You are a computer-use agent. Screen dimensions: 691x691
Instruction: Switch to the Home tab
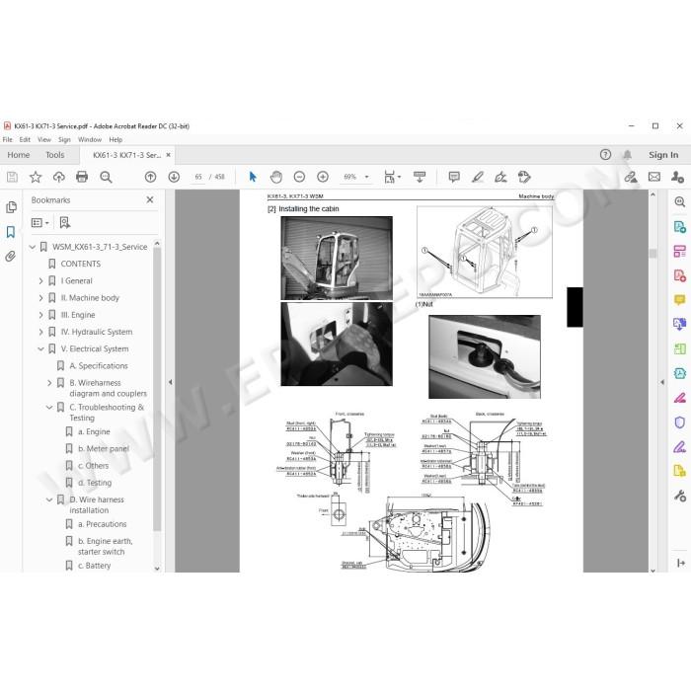coord(19,155)
